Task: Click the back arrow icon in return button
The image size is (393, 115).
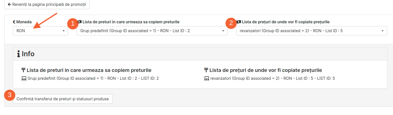Action: pos(9,5)
